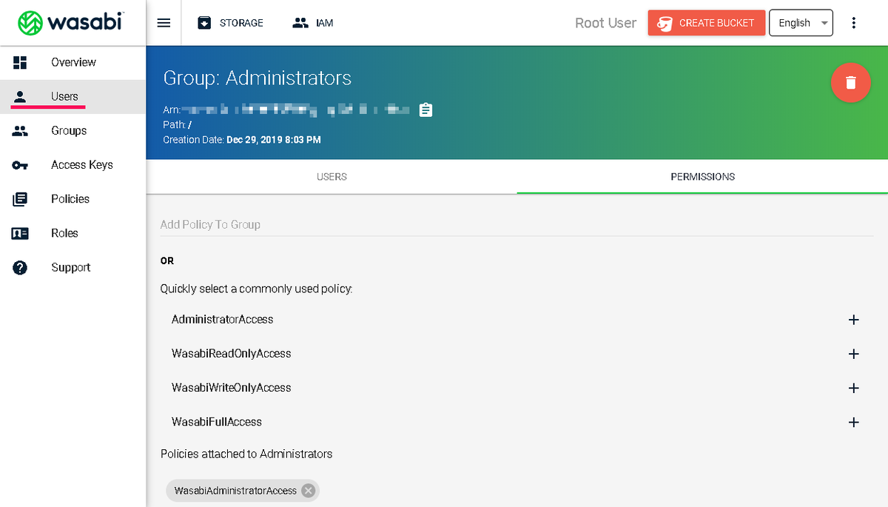Open Support in the sidebar

[x=73, y=267]
